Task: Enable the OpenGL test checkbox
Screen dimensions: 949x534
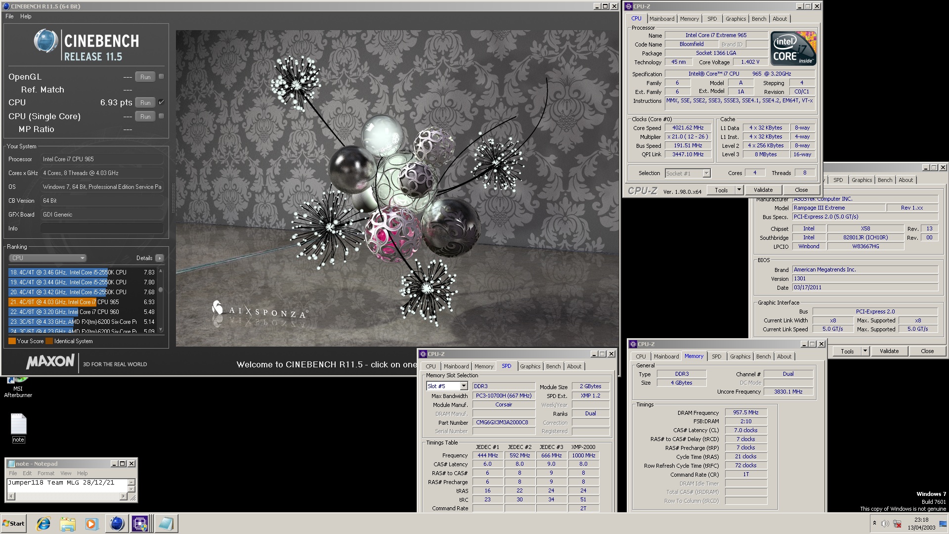Action: coord(161,77)
